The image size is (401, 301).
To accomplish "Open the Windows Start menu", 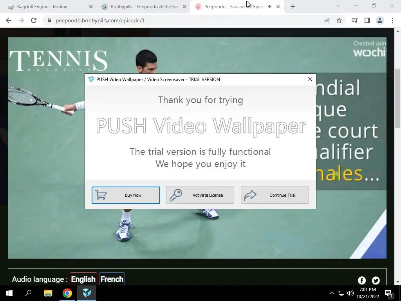I will pos(9,293).
